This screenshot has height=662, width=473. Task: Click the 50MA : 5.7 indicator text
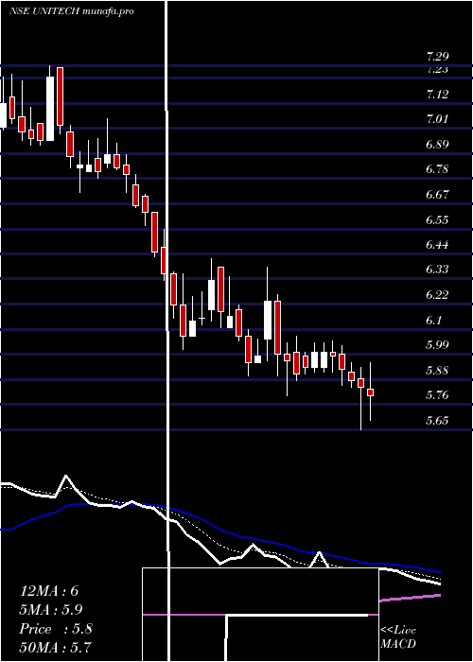pos(56,647)
